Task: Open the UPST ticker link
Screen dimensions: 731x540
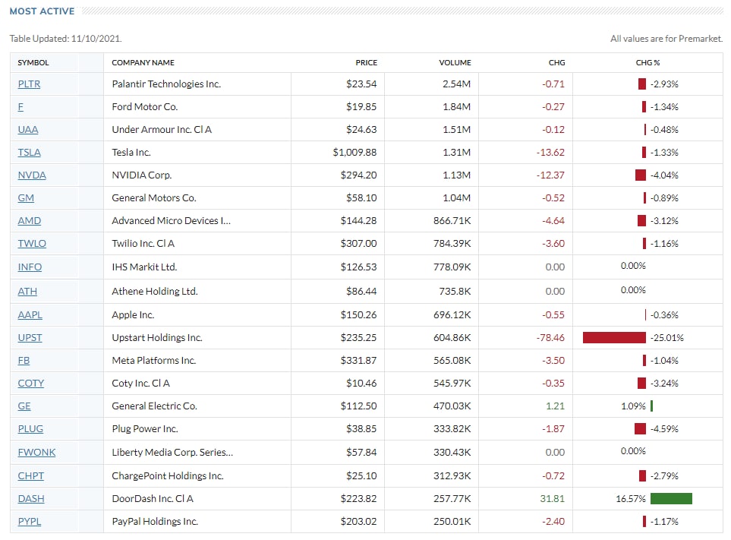Action: (x=30, y=338)
